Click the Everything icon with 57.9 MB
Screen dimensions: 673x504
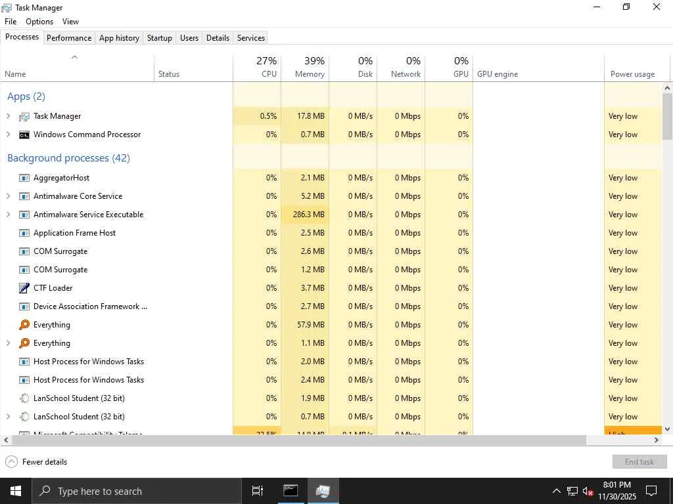point(24,325)
